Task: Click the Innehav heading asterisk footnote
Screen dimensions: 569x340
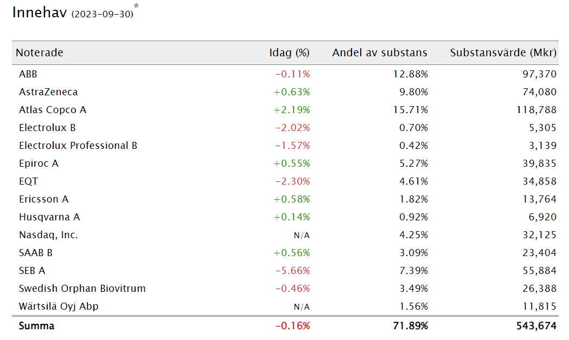Action: [x=136, y=6]
